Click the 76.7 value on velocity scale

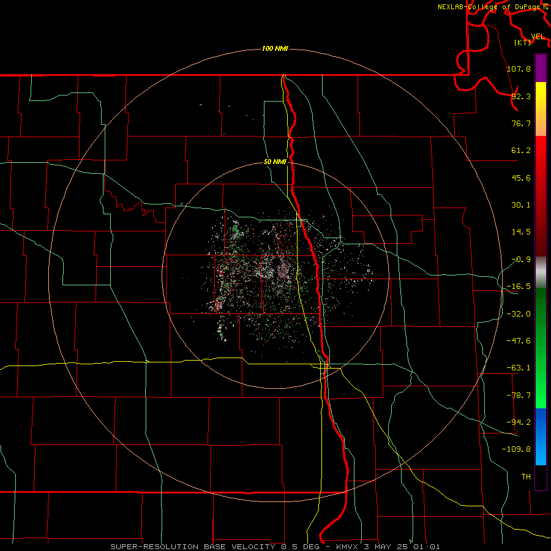pyautogui.click(x=521, y=123)
